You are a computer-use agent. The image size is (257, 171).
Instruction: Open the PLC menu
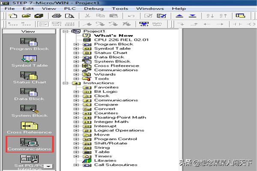pos(70,9)
